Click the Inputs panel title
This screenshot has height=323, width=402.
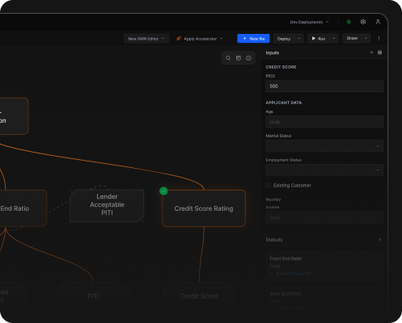point(273,52)
